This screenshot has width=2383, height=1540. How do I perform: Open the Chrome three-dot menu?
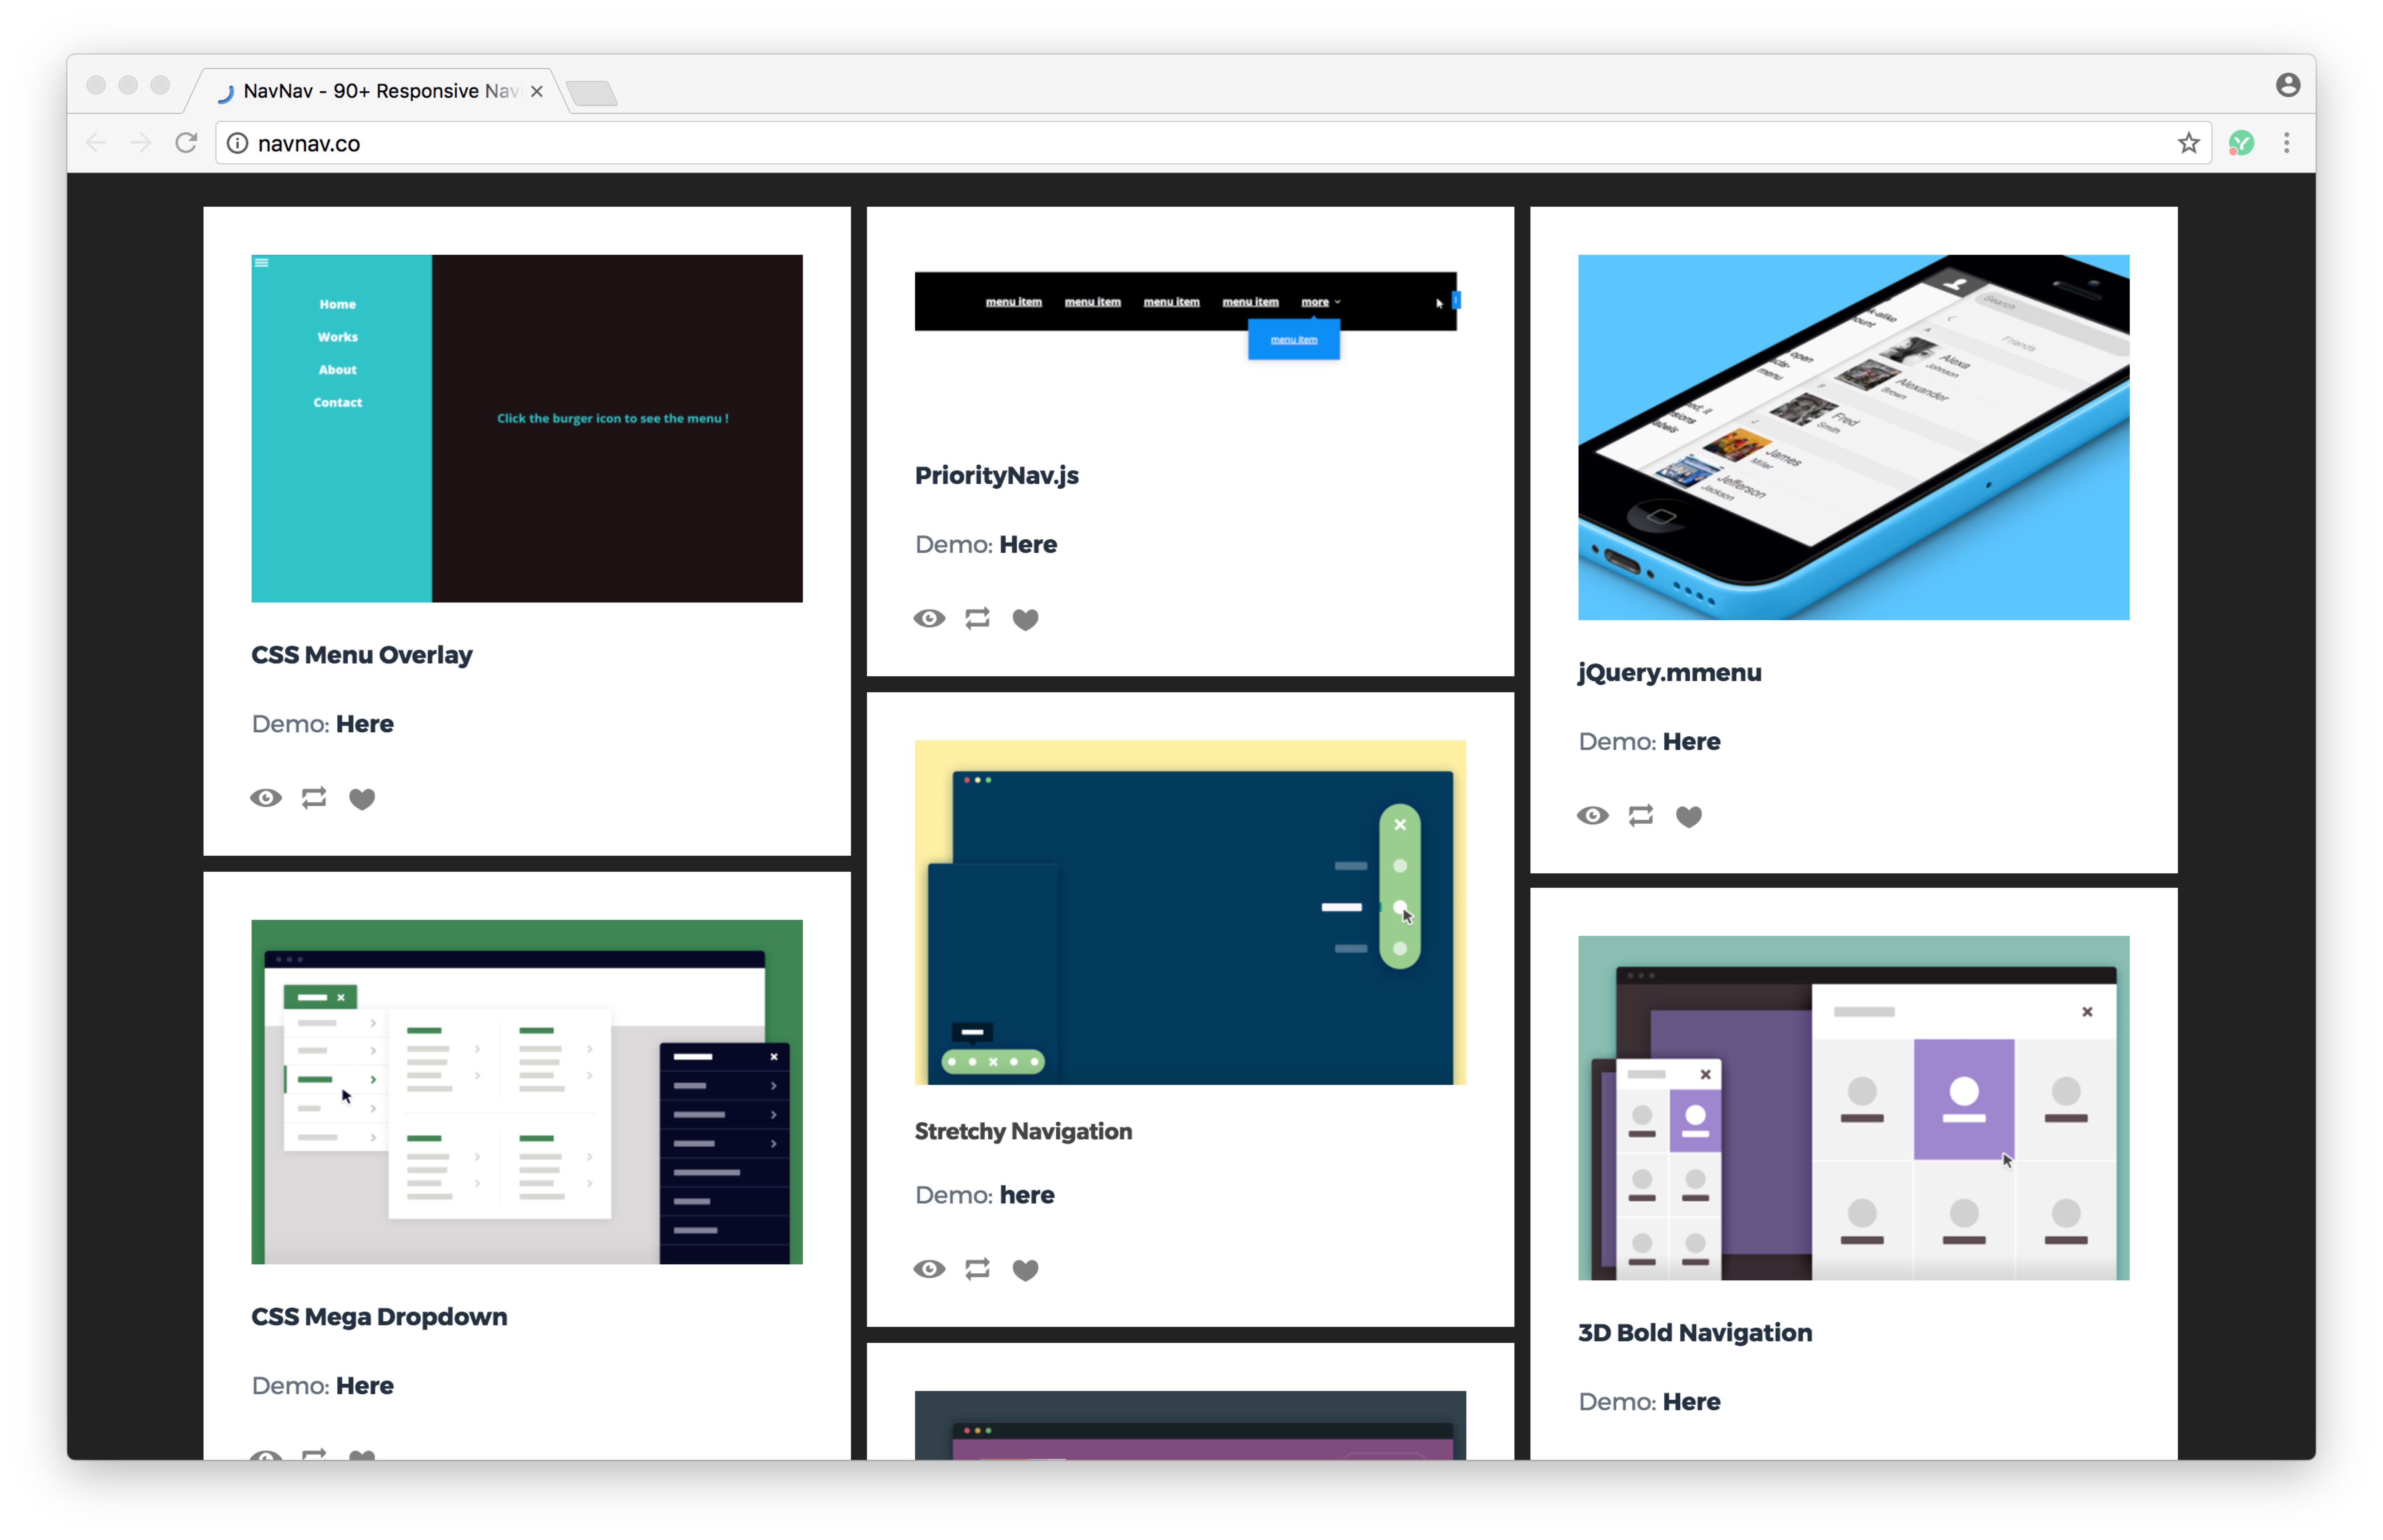[x=2287, y=143]
